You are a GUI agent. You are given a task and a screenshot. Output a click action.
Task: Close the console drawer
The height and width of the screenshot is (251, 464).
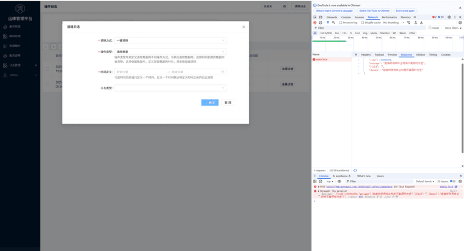pyautogui.click(x=460, y=176)
